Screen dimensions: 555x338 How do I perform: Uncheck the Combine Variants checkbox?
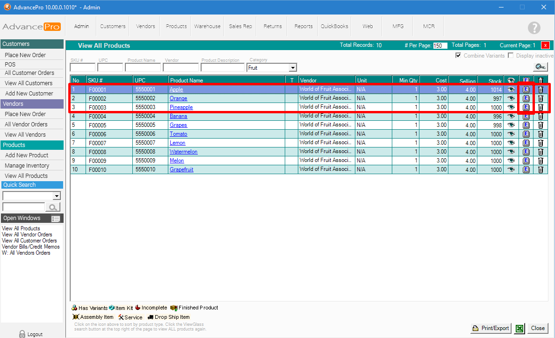(458, 56)
